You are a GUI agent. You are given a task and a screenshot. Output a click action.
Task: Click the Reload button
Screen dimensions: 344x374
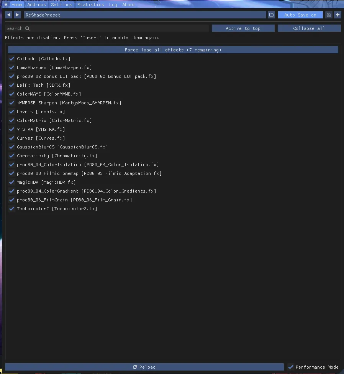point(144,367)
